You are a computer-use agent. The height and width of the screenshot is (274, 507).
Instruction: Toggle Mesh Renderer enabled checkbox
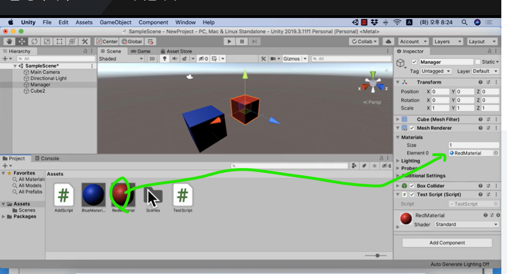coord(412,128)
